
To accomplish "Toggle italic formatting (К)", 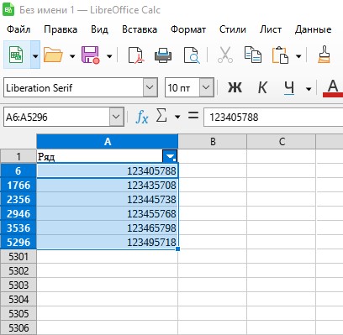I will click(x=262, y=88).
